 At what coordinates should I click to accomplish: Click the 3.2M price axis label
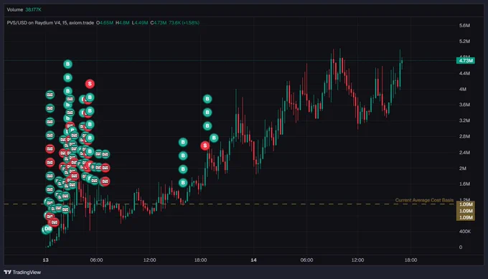tap(464, 120)
